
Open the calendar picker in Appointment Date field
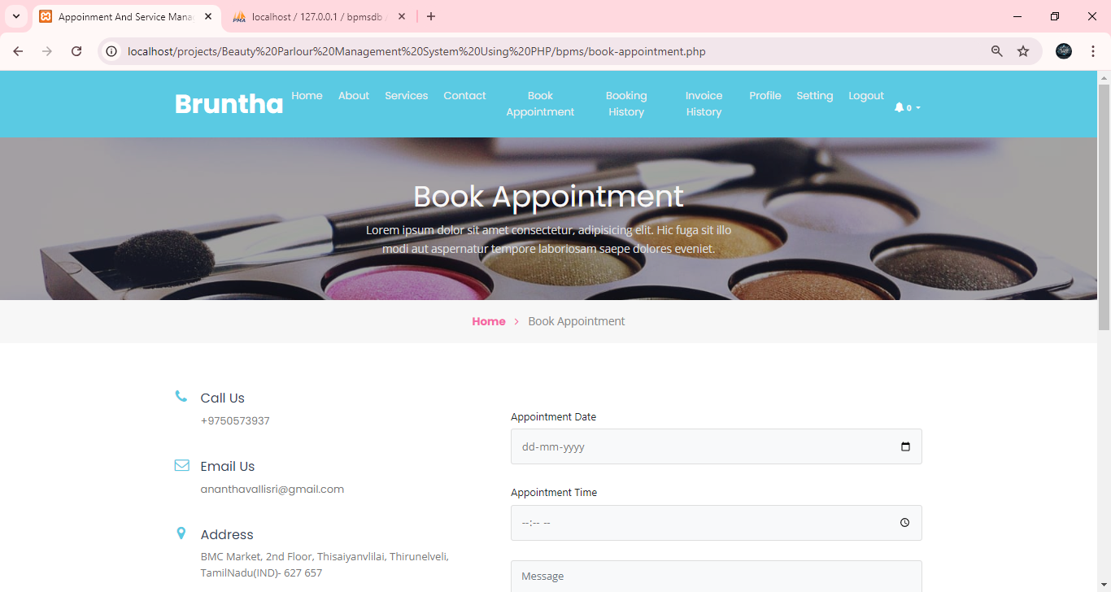coord(905,446)
